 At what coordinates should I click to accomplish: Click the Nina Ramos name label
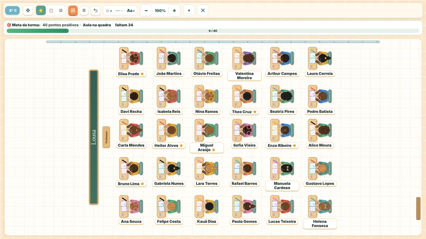pyautogui.click(x=207, y=112)
